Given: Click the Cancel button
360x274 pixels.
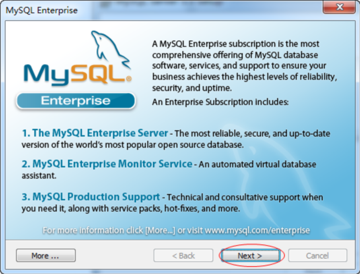Looking at the screenshot, I should (318, 255).
